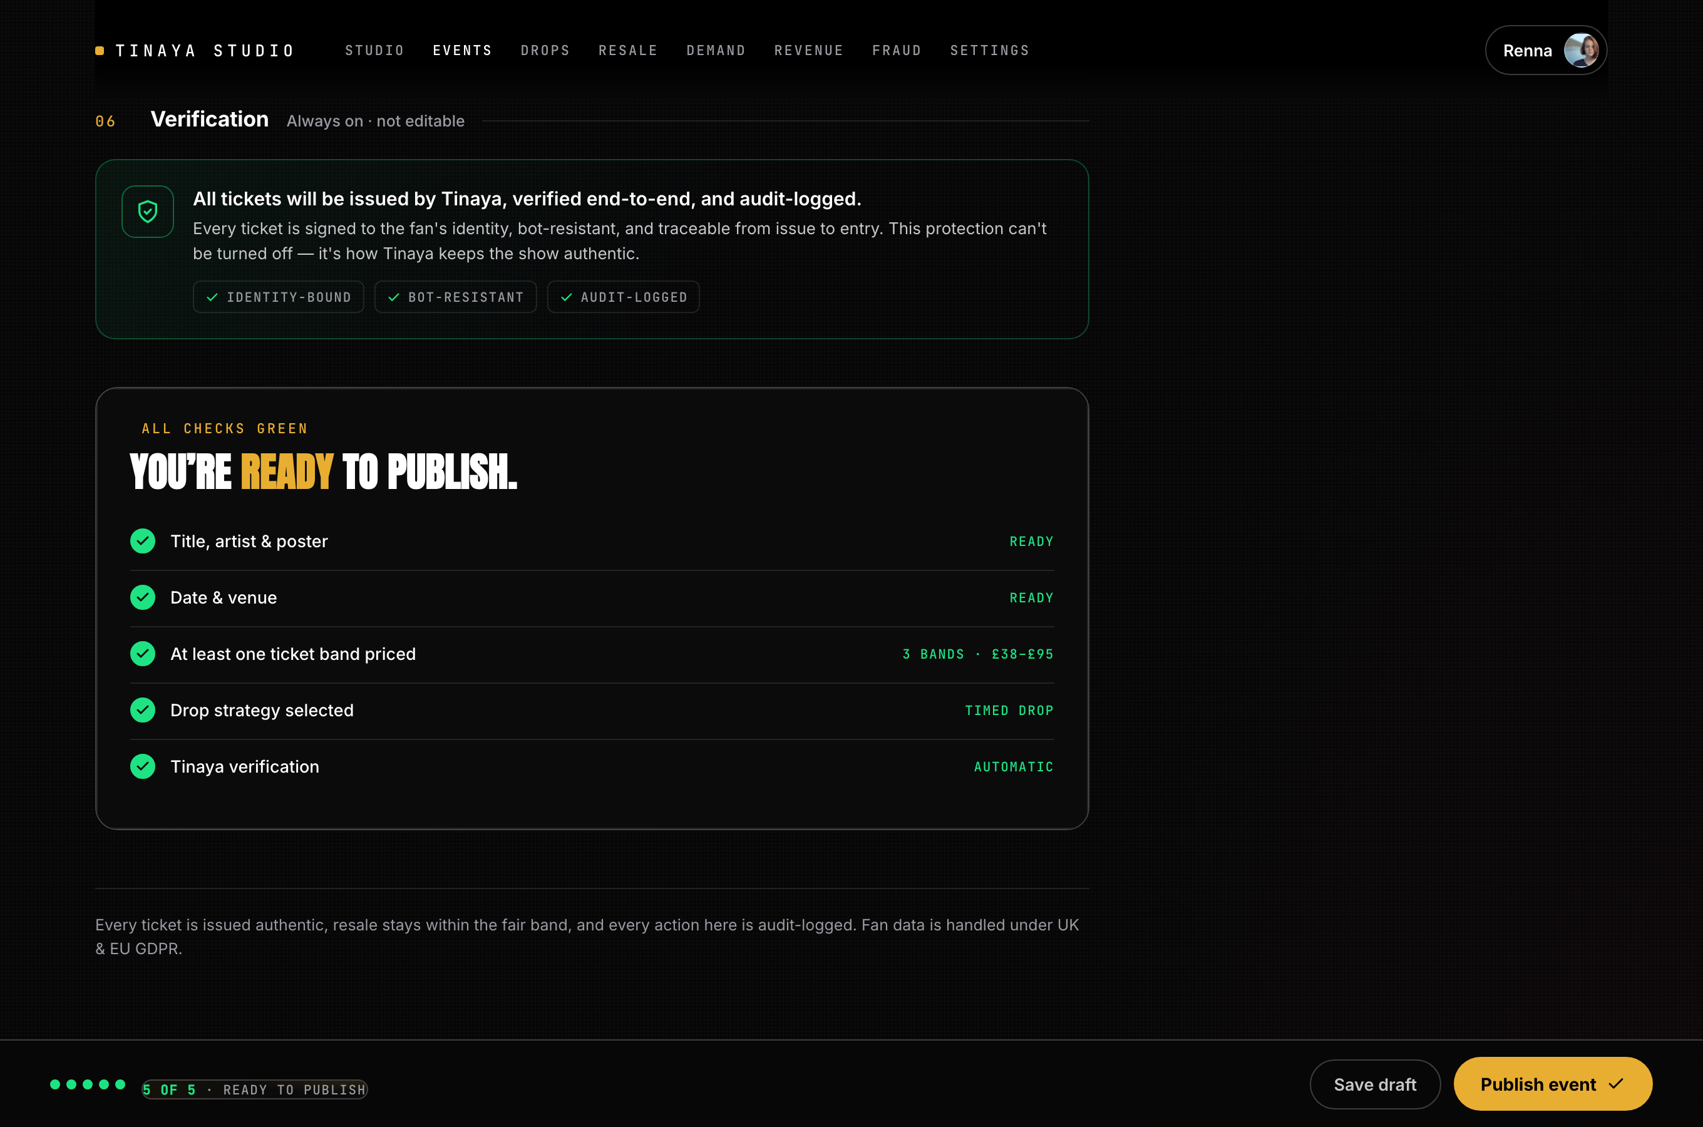Click READY status on Title, artist & poster row
The height and width of the screenshot is (1127, 1703).
[x=1031, y=541]
